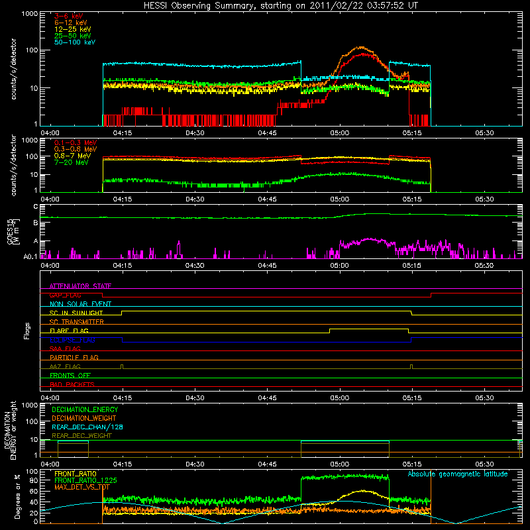Select the orange 6-12 keV legend label
This screenshot has height=530, width=530.
71,23
